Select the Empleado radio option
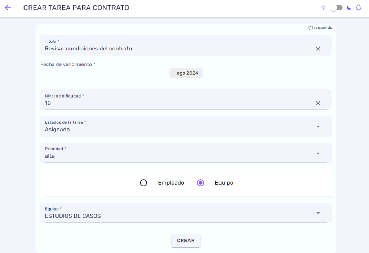369x253 pixels. [x=143, y=183]
